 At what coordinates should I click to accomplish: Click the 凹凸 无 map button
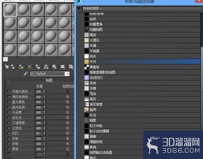click(x=61, y=133)
